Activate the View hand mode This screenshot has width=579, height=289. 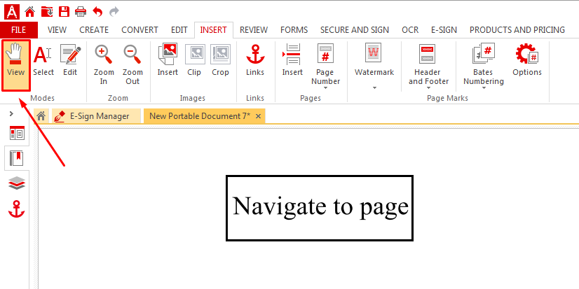(16, 65)
